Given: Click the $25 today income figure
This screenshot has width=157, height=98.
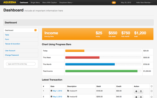Looking at the screenshot, I should 99,33.
